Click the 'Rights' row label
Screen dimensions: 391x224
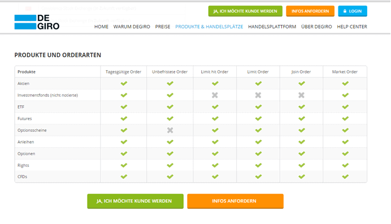(x=23, y=165)
